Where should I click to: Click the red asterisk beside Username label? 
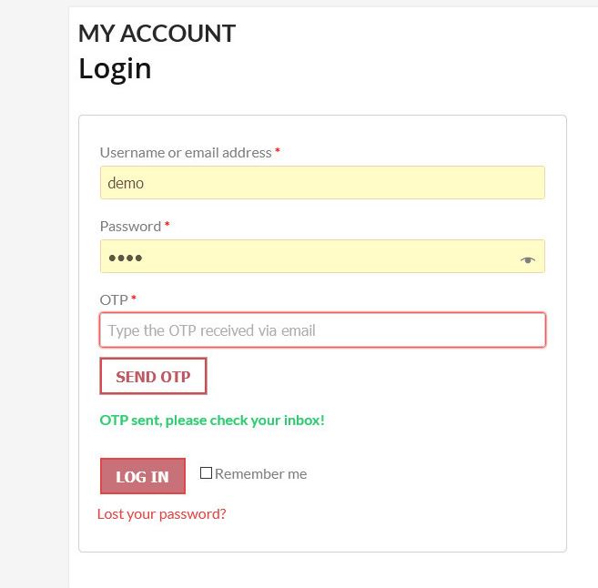pyautogui.click(x=278, y=150)
